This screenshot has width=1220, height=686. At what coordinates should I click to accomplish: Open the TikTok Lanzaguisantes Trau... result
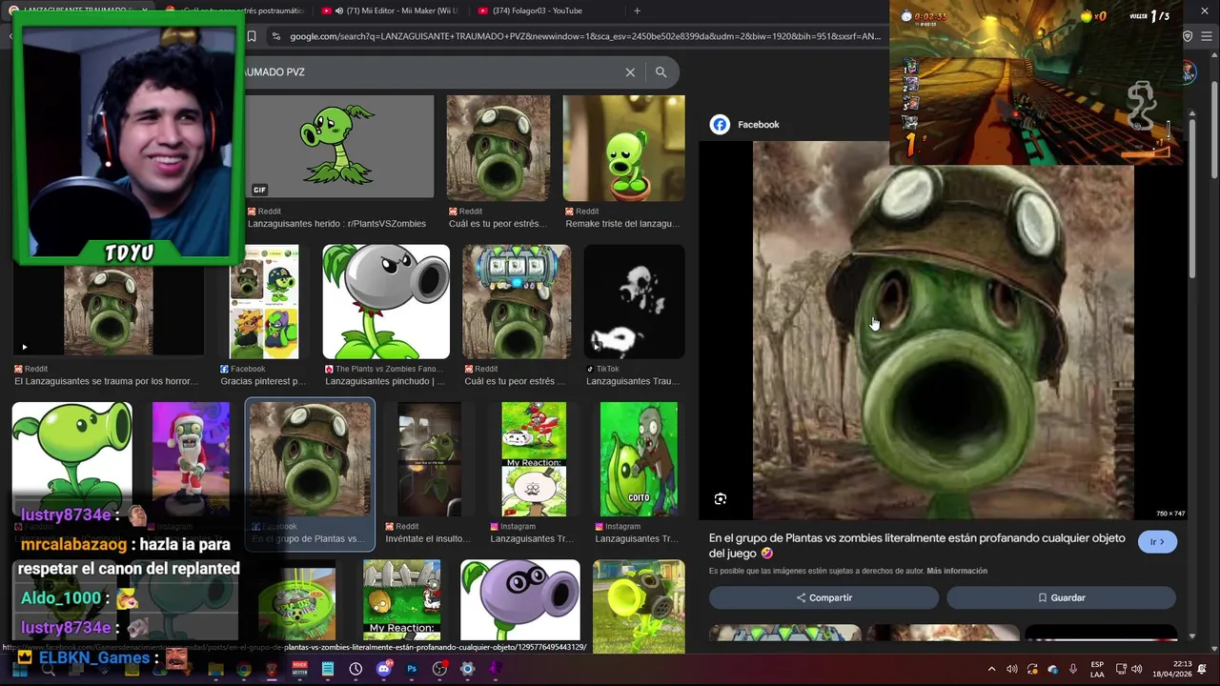[x=634, y=301]
